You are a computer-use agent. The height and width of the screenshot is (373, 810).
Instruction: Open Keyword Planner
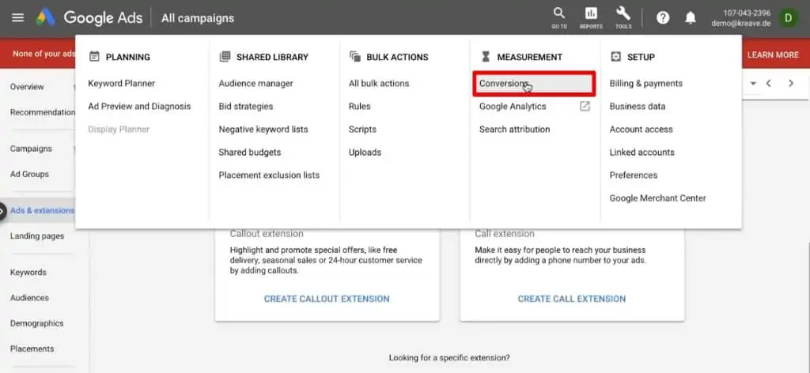[121, 84]
